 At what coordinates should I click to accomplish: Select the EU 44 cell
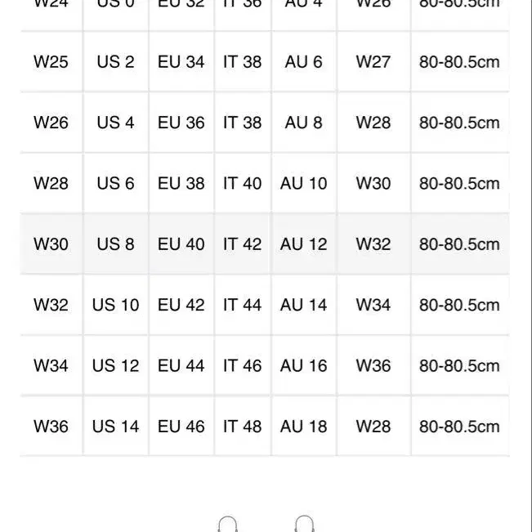181,365
